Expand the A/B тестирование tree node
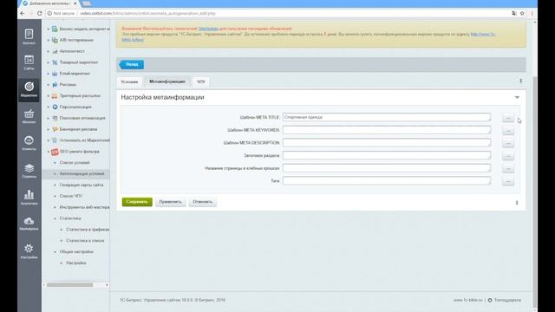This screenshot has height=312, width=555. pyautogui.click(x=49, y=41)
